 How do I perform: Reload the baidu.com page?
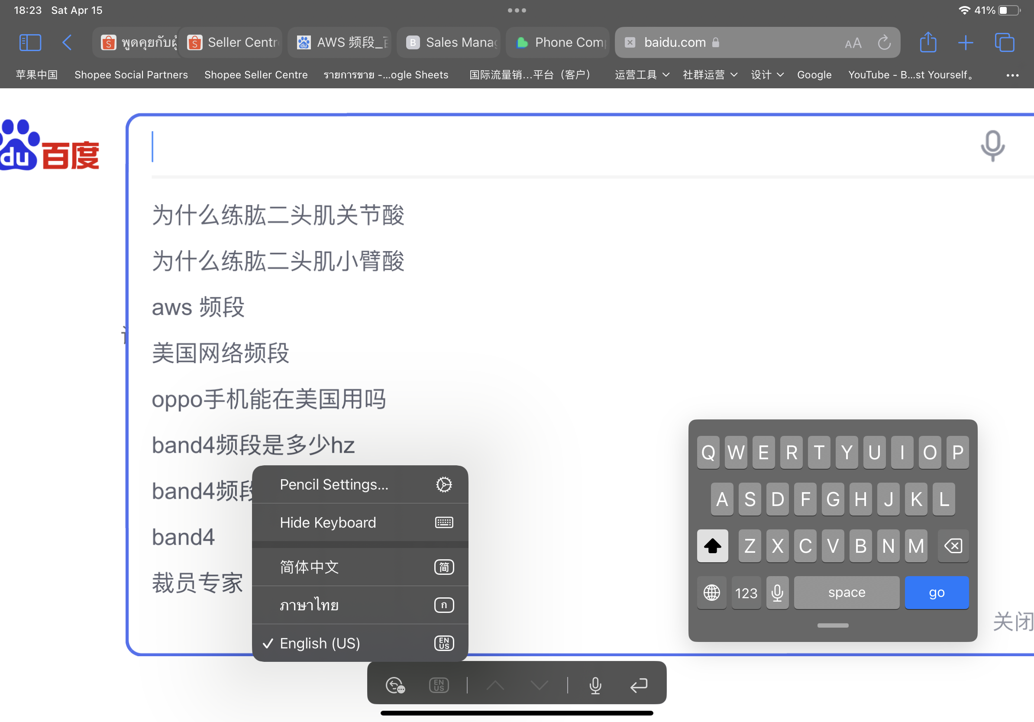point(884,43)
